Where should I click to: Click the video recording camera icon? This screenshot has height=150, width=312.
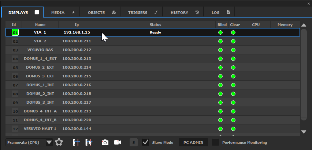(118, 142)
